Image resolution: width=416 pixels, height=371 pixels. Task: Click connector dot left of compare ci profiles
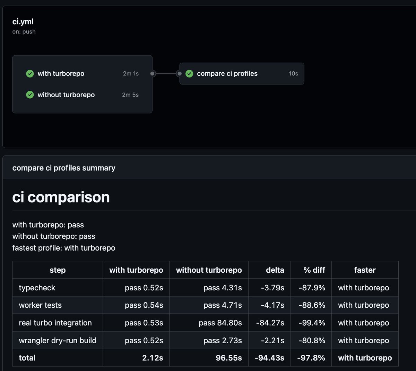[x=179, y=73]
